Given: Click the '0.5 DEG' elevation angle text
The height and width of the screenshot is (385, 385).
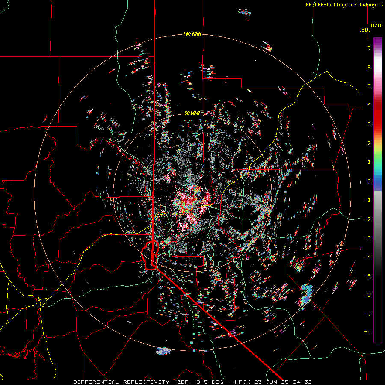Looking at the screenshot, I should click(x=210, y=382).
